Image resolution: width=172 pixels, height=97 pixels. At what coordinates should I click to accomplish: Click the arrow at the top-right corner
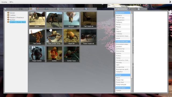coord(170,2)
